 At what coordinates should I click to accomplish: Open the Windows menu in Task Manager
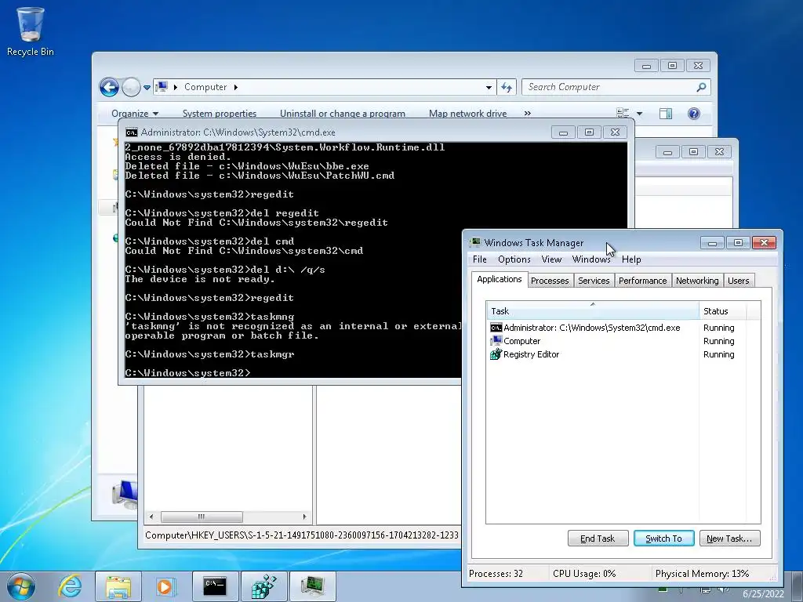(591, 259)
